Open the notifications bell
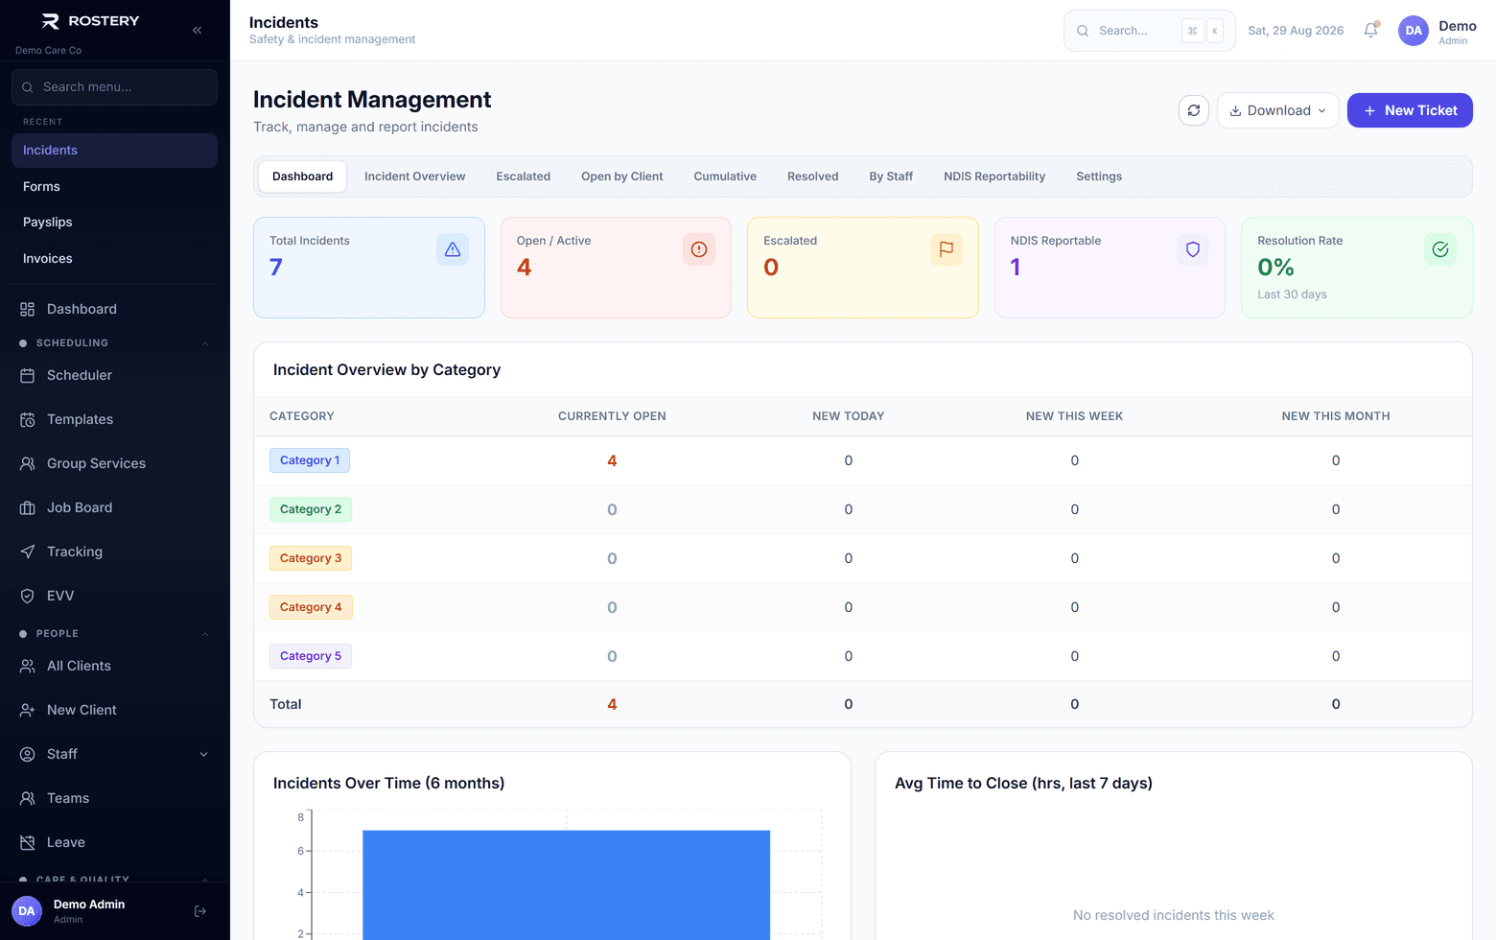This screenshot has width=1496, height=940. coord(1371,31)
